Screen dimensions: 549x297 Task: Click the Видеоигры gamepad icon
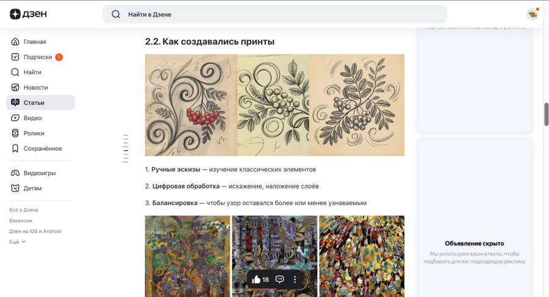(x=15, y=173)
